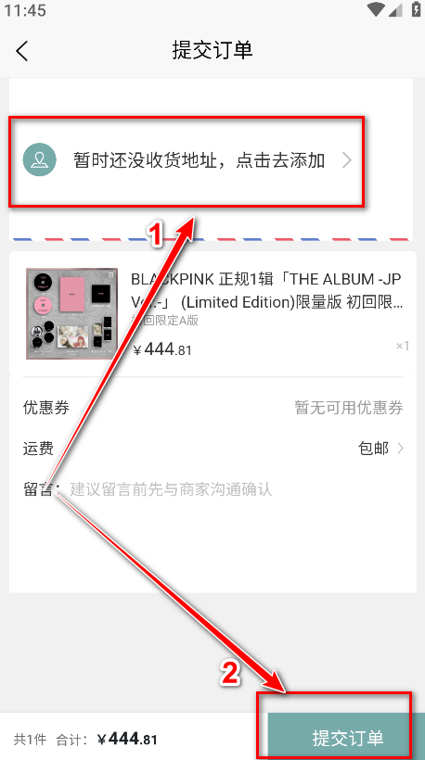Viewport: 425px width, 760px height.
Task: Open the add shipping address chevron
Action: [347, 160]
